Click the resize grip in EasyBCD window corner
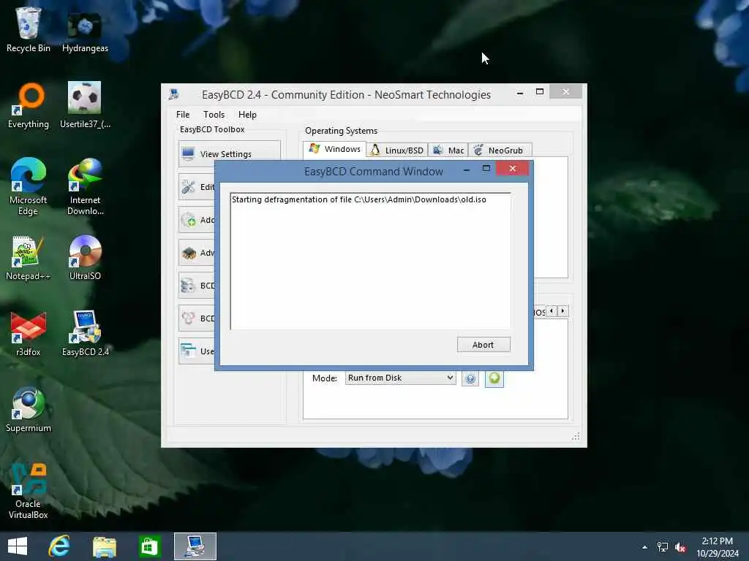The height and width of the screenshot is (561, 749). tap(576, 437)
